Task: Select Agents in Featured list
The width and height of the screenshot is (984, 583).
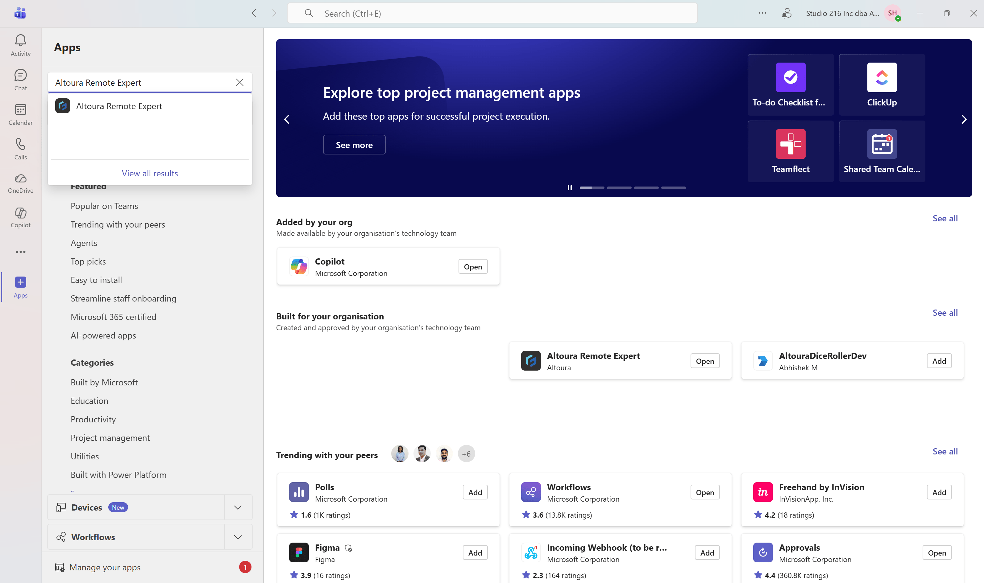Action: pos(84,243)
